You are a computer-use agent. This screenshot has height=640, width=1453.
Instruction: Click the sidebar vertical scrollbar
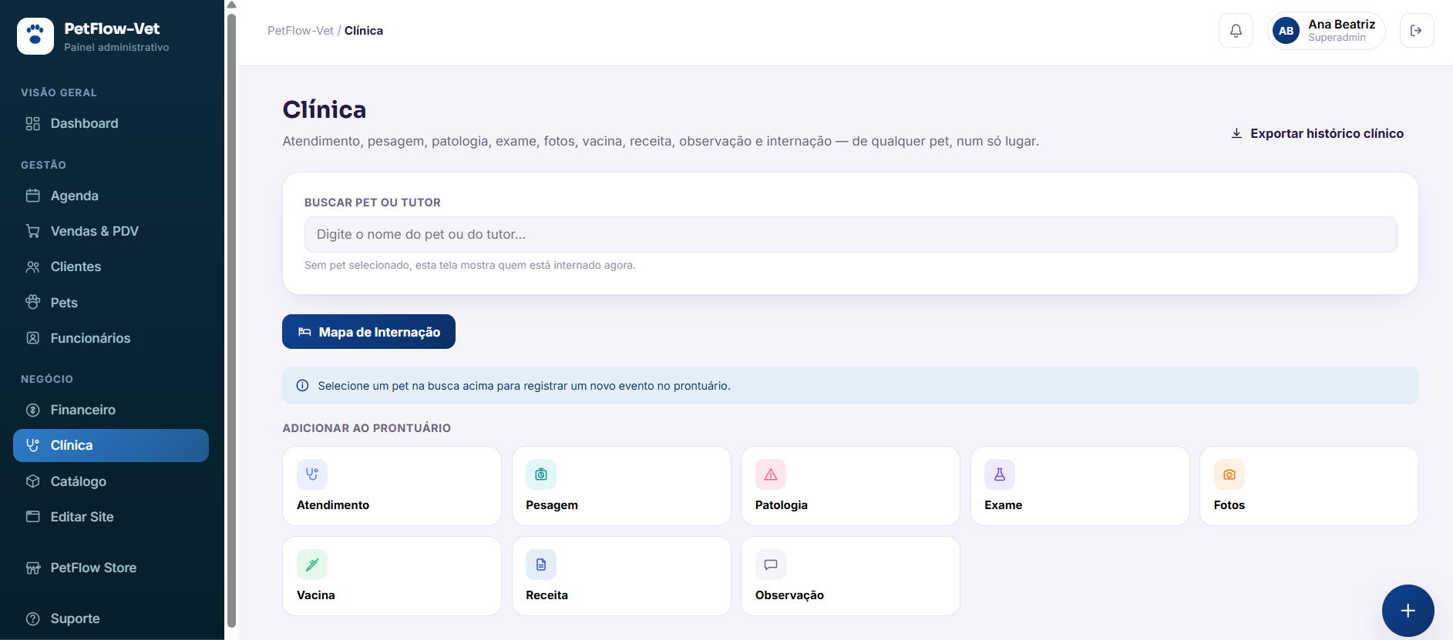231,320
